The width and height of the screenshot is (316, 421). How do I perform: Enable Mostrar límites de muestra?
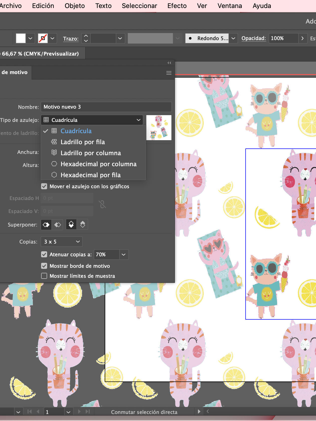point(44,276)
